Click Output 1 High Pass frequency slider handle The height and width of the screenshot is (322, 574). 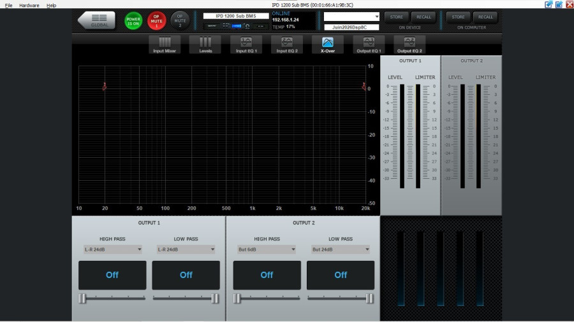pyautogui.click(x=82, y=298)
